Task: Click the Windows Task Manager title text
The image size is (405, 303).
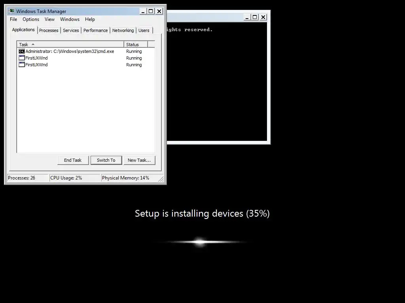Action: [x=41, y=11]
